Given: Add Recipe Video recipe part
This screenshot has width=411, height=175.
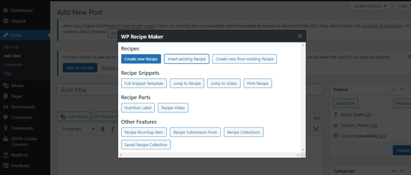Looking at the screenshot, I should (173, 108).
